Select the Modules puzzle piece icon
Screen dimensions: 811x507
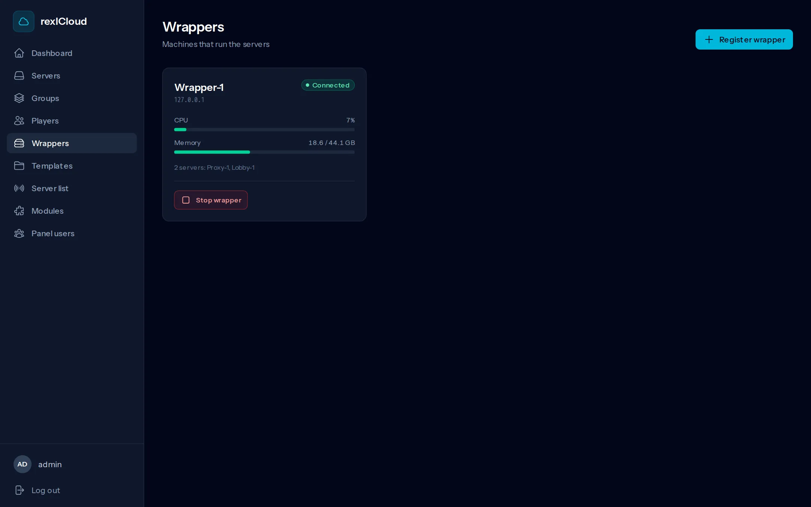tap(19, 211)
